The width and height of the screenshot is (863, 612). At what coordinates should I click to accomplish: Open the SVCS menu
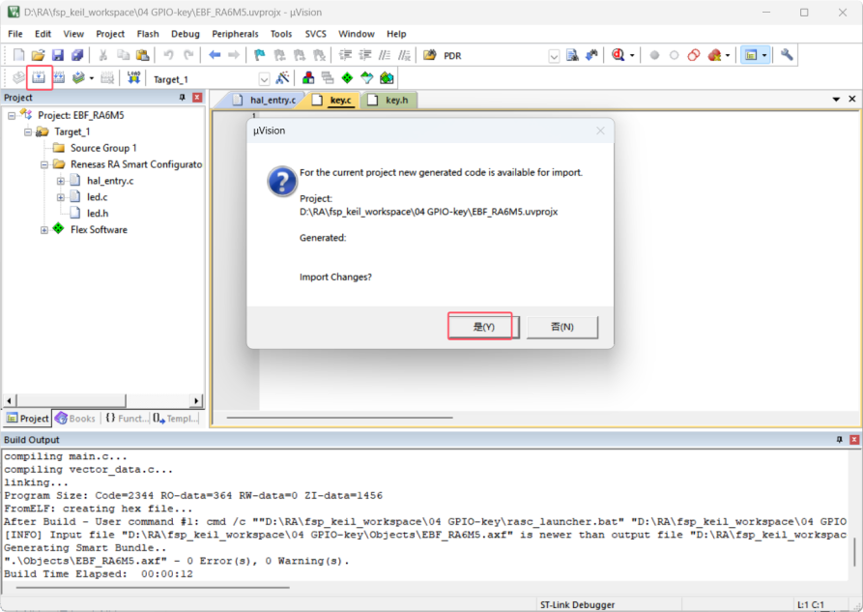pos(315,34)
